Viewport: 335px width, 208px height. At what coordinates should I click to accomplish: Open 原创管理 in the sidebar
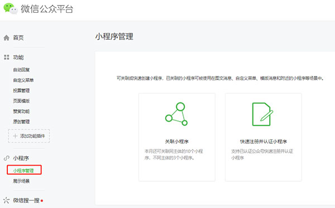pyautogui.click(x=21, y=122)
